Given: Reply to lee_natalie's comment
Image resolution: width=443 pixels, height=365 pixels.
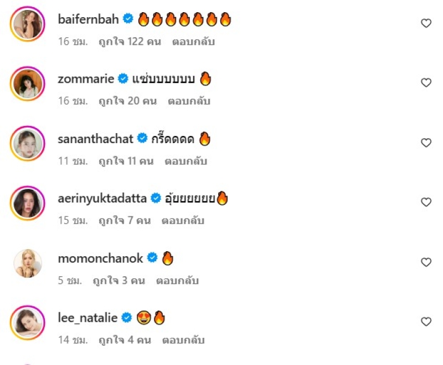Looking at the screenshot, I should [x=183, y=339].
